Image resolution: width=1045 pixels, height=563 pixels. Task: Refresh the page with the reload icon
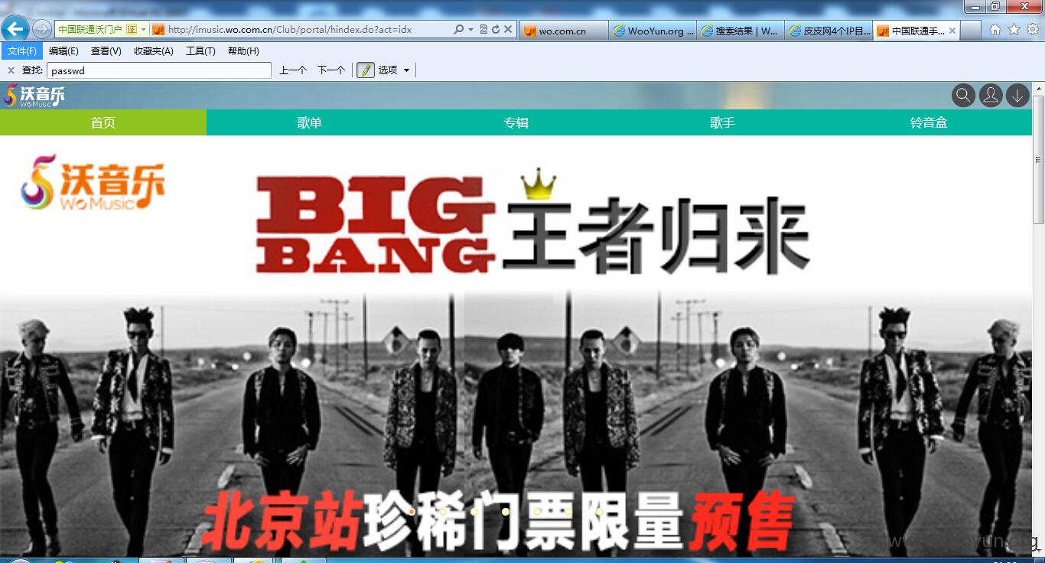pyautogui.click(x=495, y=29)
